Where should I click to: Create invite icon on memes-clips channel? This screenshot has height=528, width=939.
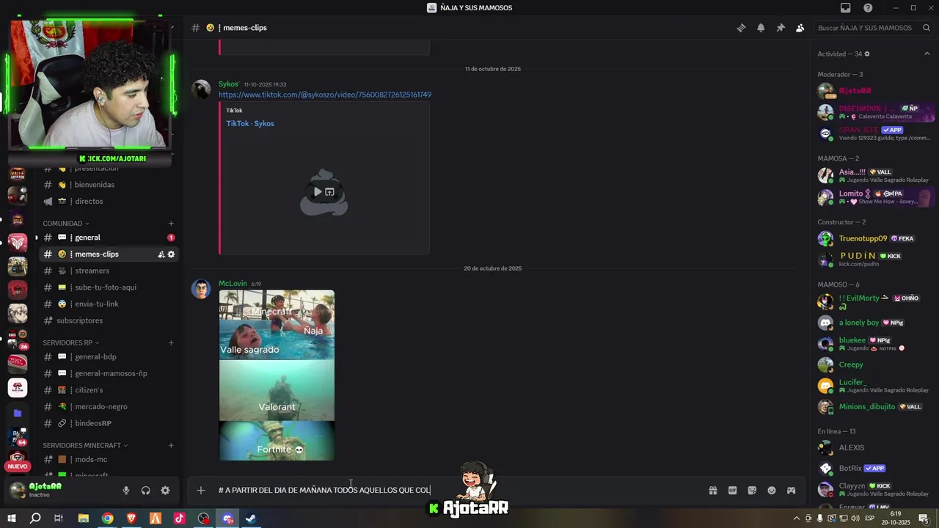tap(161, 254)
